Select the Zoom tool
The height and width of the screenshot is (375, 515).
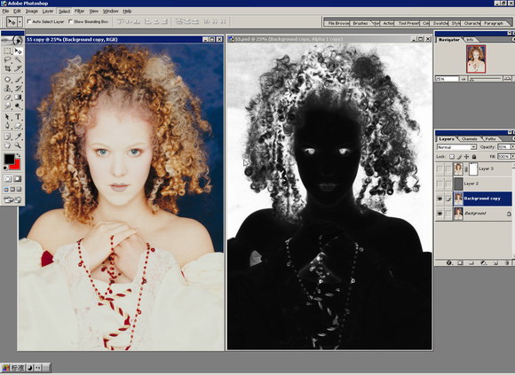18,145
